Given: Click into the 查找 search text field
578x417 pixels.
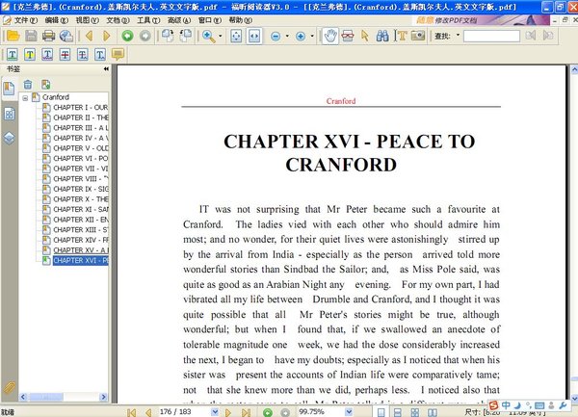Looking at the screenshot, I should pos(491,36).
